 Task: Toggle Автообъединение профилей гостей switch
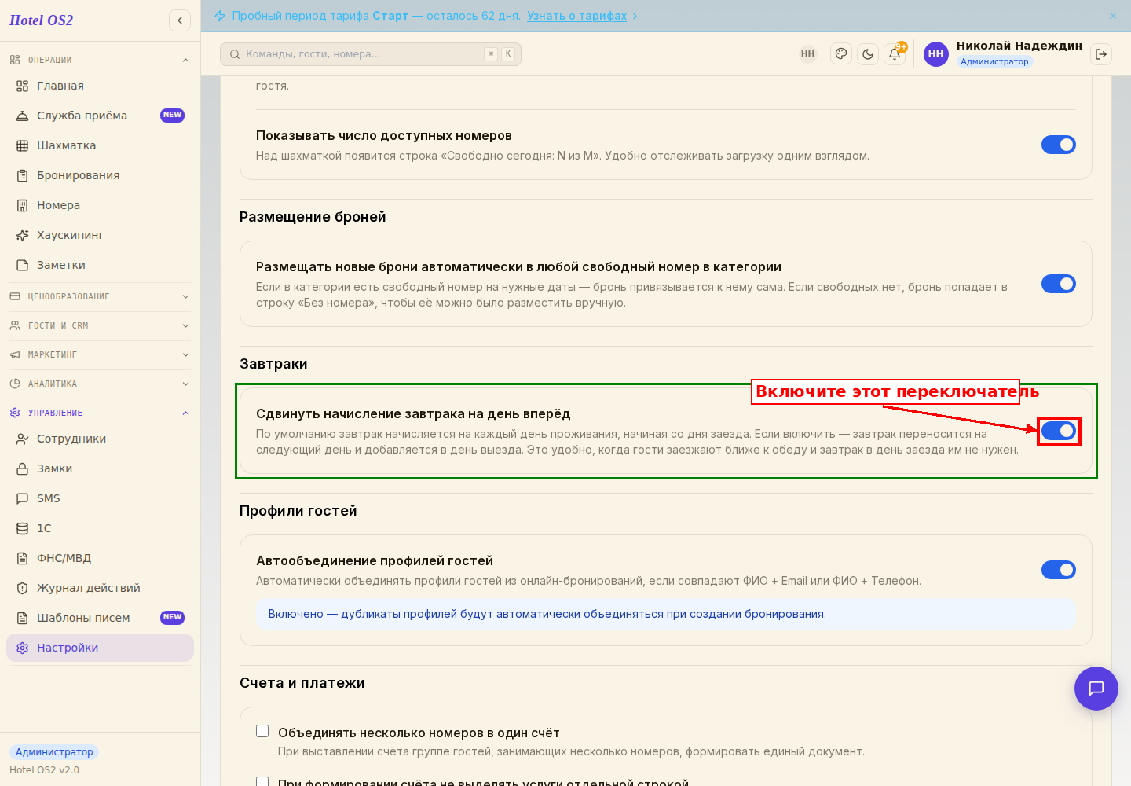(1059, 570)
